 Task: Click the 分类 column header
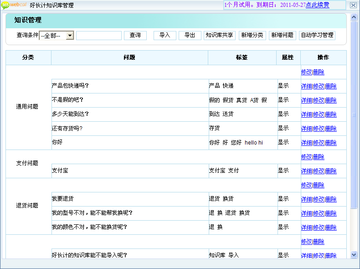point(28,57)
